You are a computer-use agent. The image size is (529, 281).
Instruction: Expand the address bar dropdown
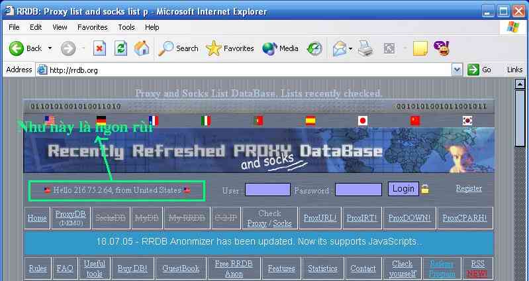pyautogui.click(x=457, y=70)
